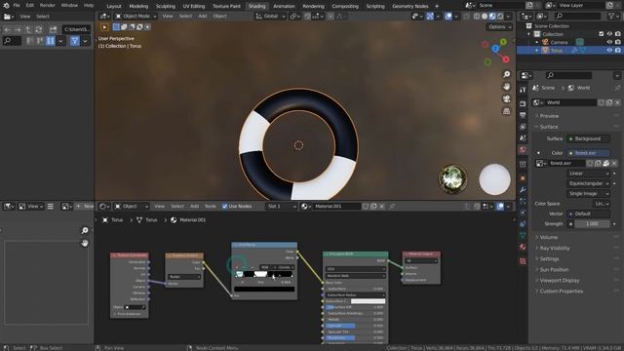
Task: Unlink Material.001 with X button
Action: (x=381, y=206)
